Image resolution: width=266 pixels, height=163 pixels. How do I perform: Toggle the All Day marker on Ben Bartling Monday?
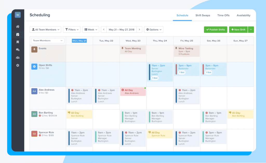coord(70,113)
